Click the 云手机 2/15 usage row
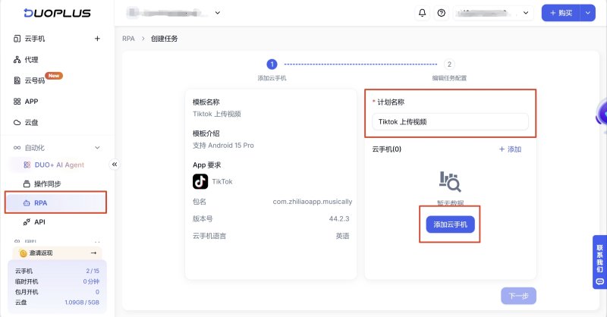The width and height of the screenshot is (607, 317). click(x=57, y=271)
